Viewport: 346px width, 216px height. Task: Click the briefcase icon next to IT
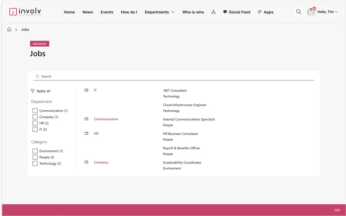86,90
